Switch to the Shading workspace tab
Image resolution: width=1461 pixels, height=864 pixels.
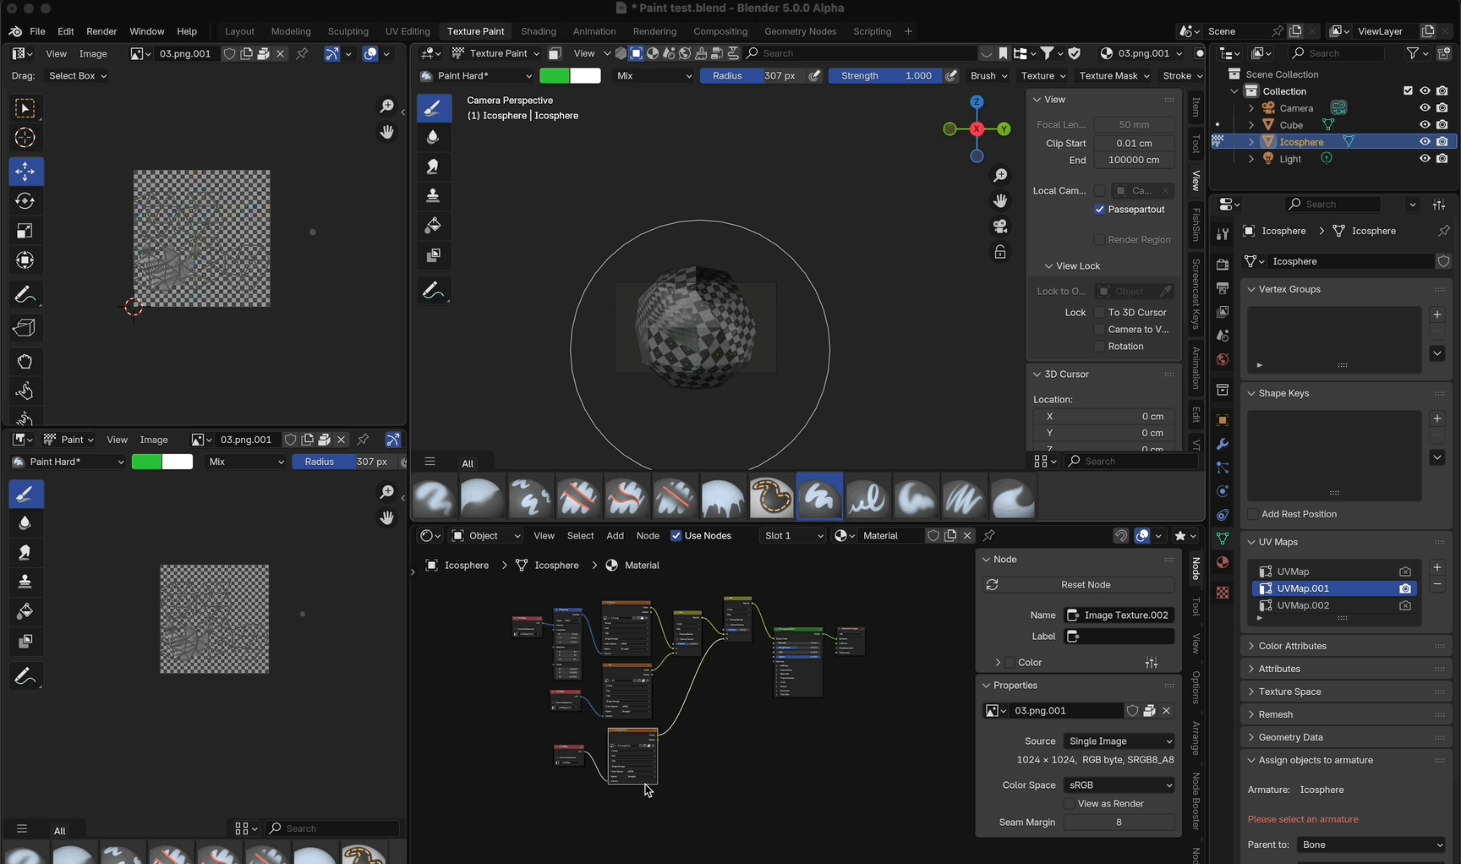[x=539, y=31]
